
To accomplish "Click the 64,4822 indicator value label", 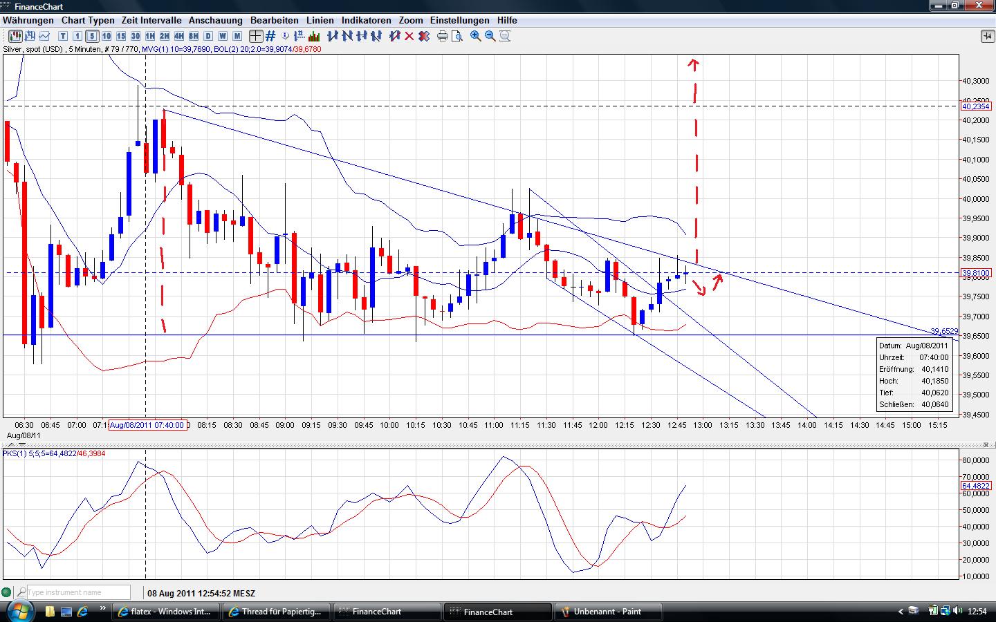I will coord(976,486).
